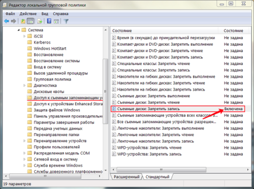Click the Export list toolbar icon
Image resolution: width=254 pixels, height=189 pixels.
click(x=40, y=21)
